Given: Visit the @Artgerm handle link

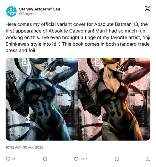Looking at the screenshot, I should click(x=27, y=14).
